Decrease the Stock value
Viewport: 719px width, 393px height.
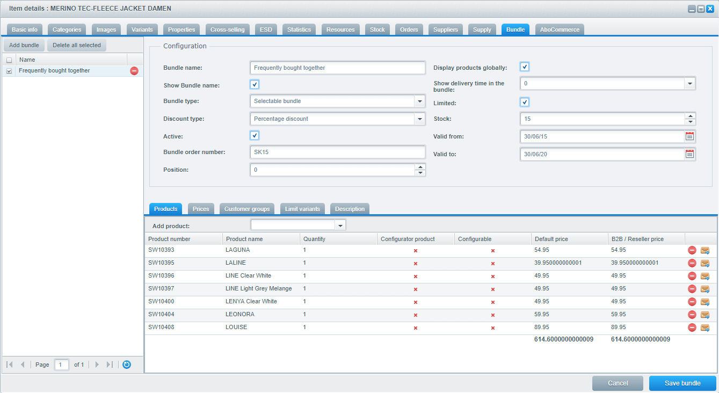(x=690, y=122)
